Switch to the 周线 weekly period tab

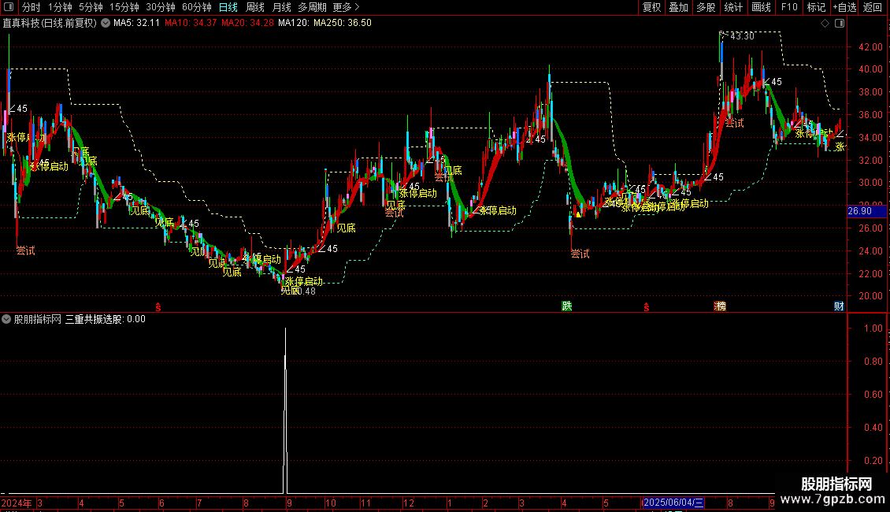click(255, 7)
